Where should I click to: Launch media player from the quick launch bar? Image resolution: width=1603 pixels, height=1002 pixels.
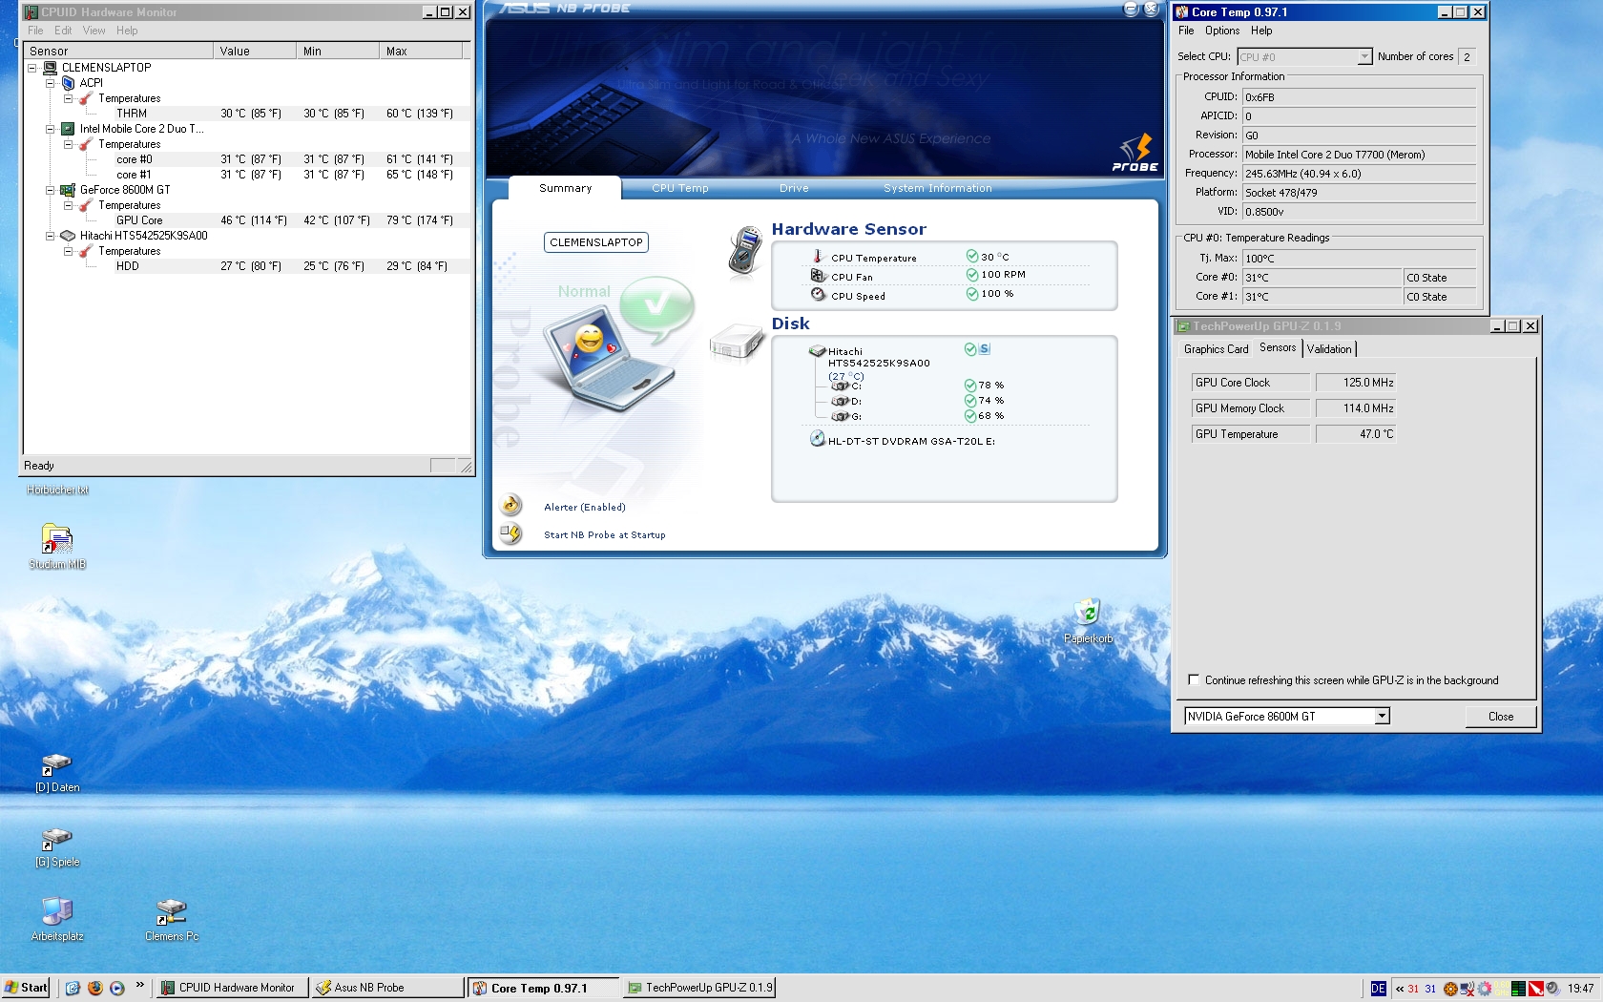(x=116, y=988)
